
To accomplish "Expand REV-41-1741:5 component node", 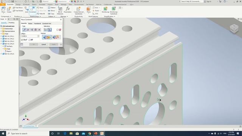I will click(x=1, y=54).
